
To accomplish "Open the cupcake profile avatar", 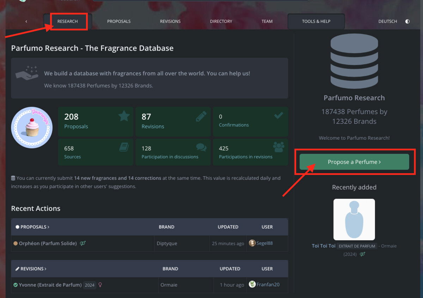I will click(x=32, y=127).
